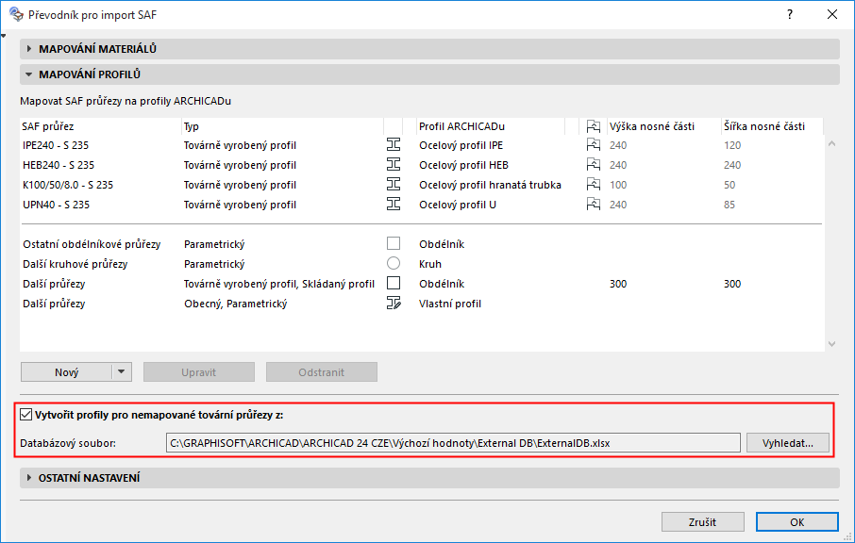This screenshot has width=855, height=543.
Task: Click the load-bearing core icon in UPN40 row
Action: [594, 205]
